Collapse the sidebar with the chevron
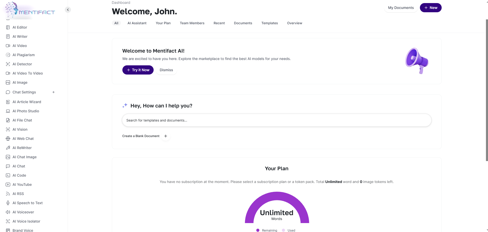The image size is (488, 232). [68, 9]
